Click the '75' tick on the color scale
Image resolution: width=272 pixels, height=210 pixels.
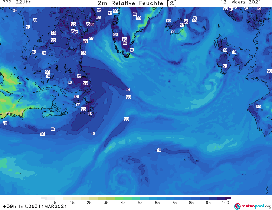[x=174, y=203]
